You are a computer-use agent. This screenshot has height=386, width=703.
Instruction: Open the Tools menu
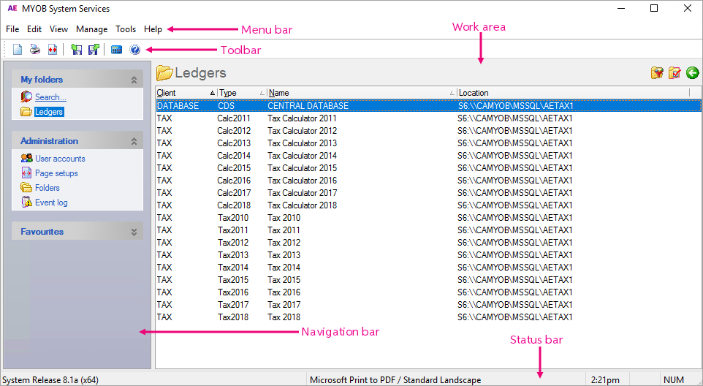[x=126, y=29]
